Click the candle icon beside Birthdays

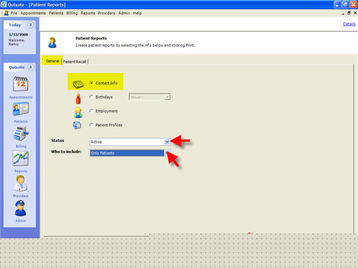click(78, 99)
